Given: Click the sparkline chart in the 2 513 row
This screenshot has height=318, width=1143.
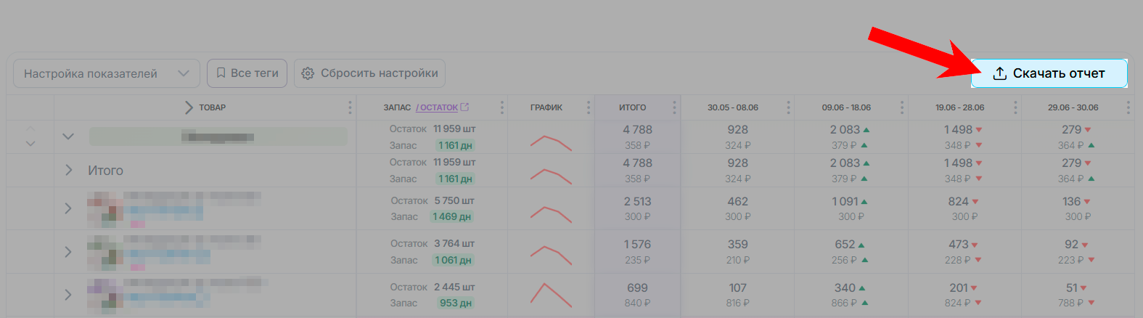Looking at the screenshot, I should pos(551,213).
